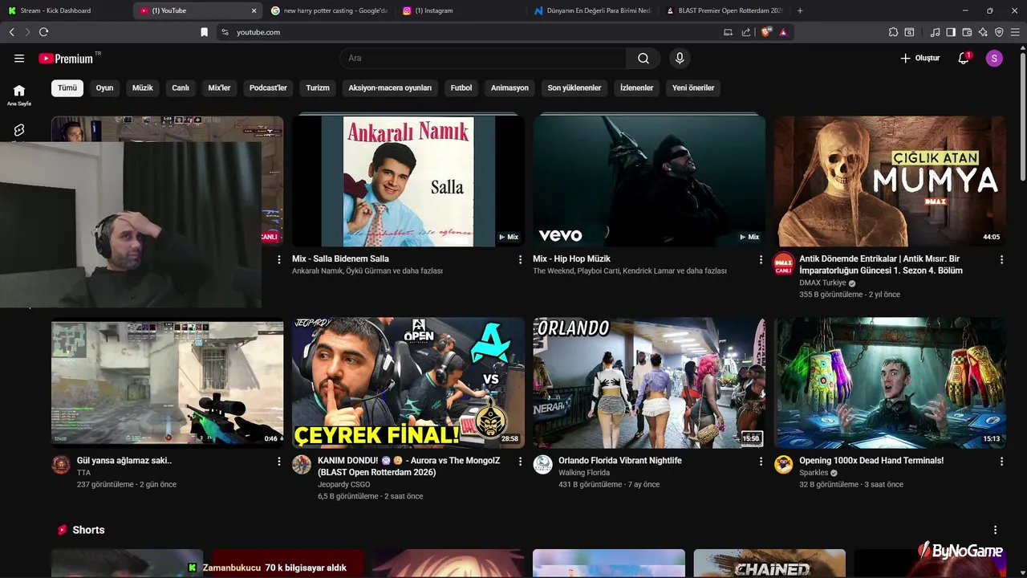Open the Brave Shields lion icon
This screenshot has width=1027, height=578.
(x=765, y=32)
